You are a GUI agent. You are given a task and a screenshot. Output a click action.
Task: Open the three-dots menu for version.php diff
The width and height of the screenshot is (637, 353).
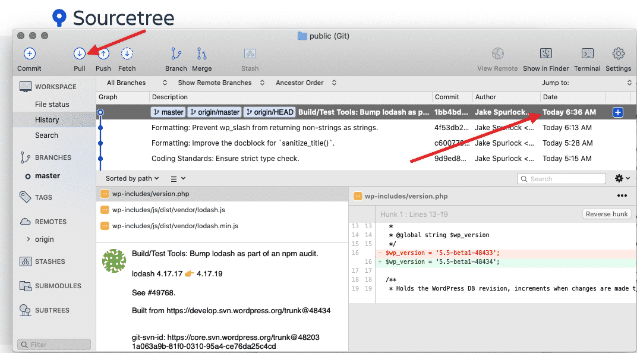tap(622, 196)
